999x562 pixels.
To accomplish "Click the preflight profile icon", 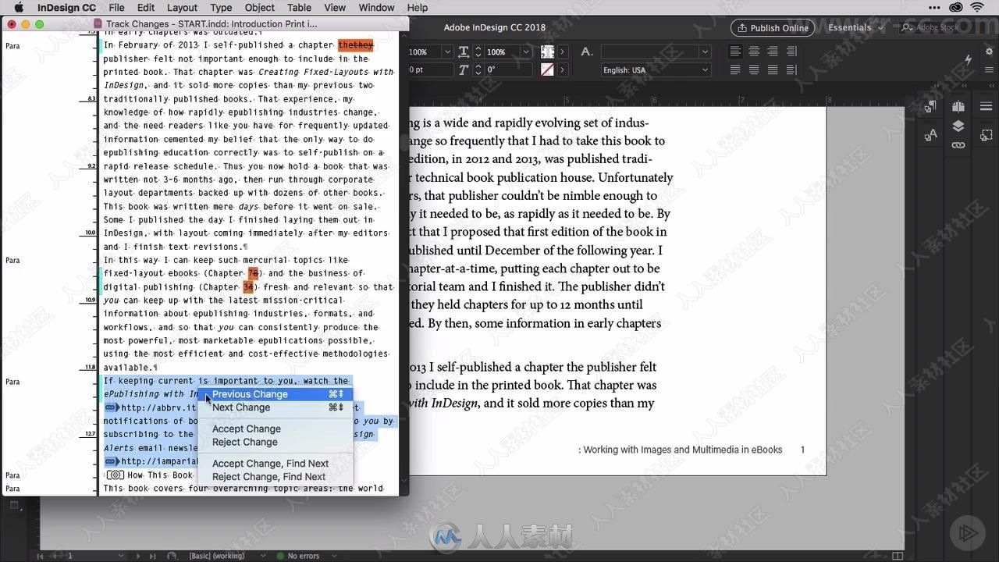I will (172, 556).
